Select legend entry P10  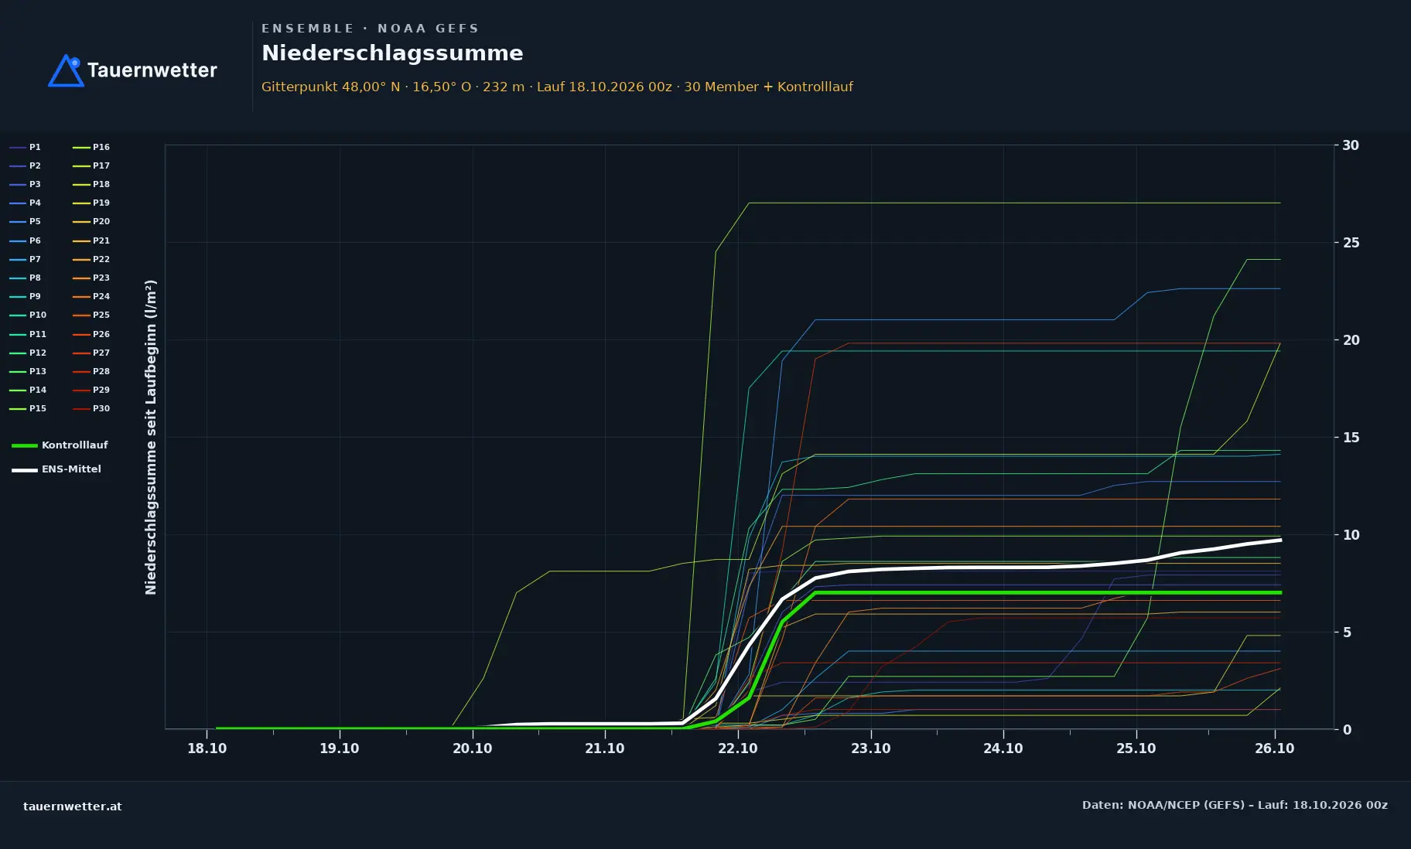(28, 315)
